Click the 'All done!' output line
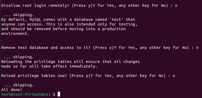Image resolution: width=202 pixels, height=98 pixels. point(12,90)
